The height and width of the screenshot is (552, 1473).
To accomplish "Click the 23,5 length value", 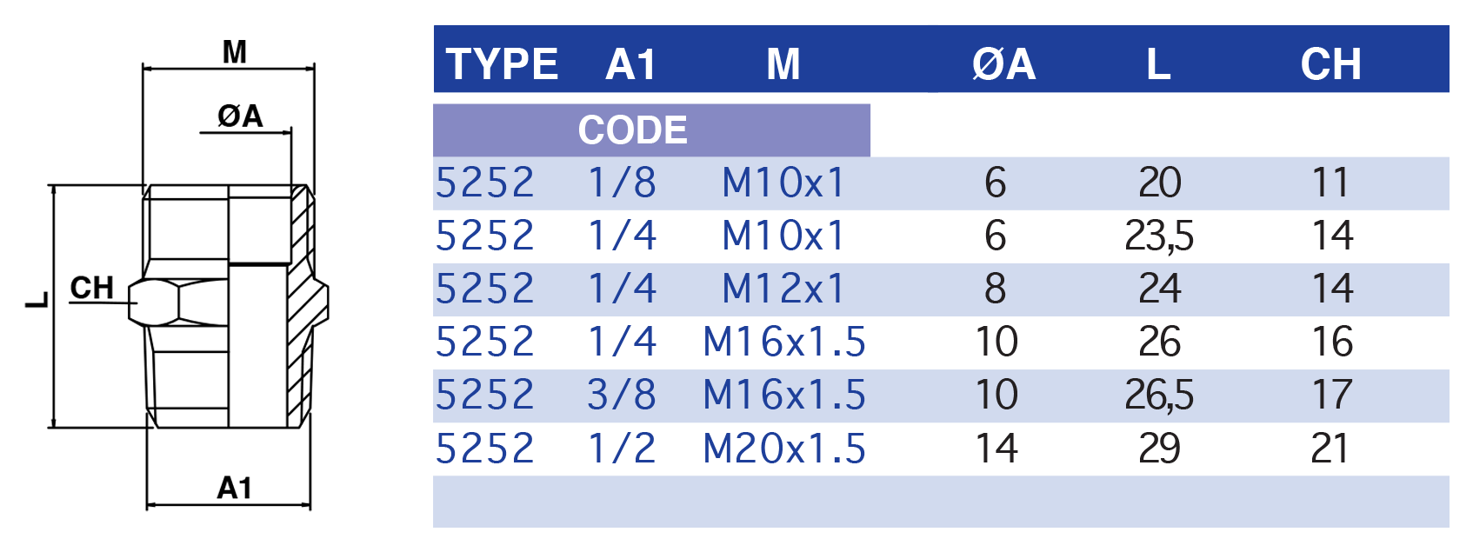I will (x=1159, y=236).
